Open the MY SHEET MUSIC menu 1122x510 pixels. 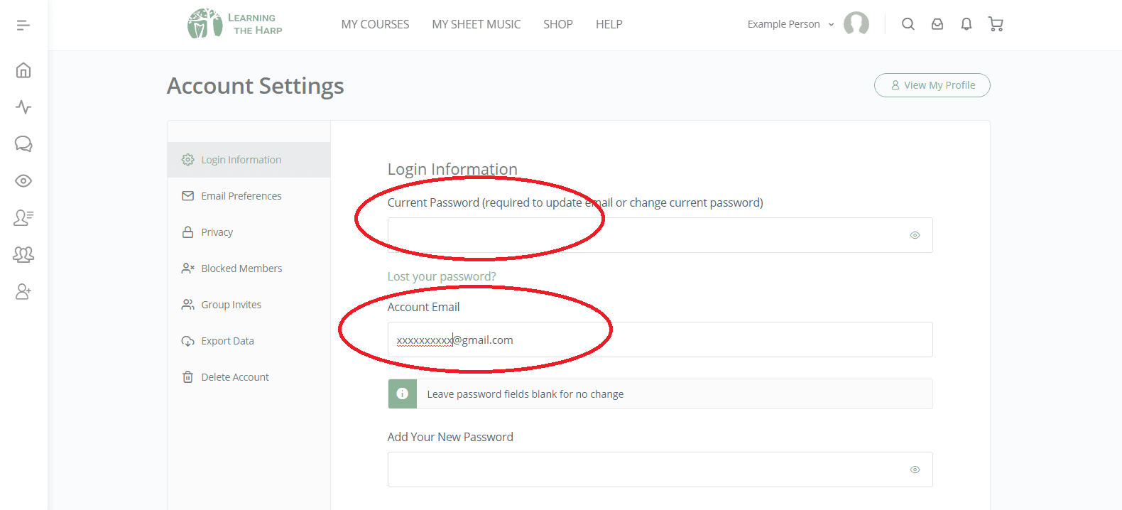click(476, 24)
